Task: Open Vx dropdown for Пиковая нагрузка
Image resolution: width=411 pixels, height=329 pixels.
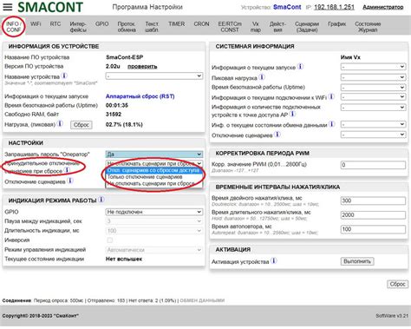Action: pyautogui.click(x=373, y=77)
